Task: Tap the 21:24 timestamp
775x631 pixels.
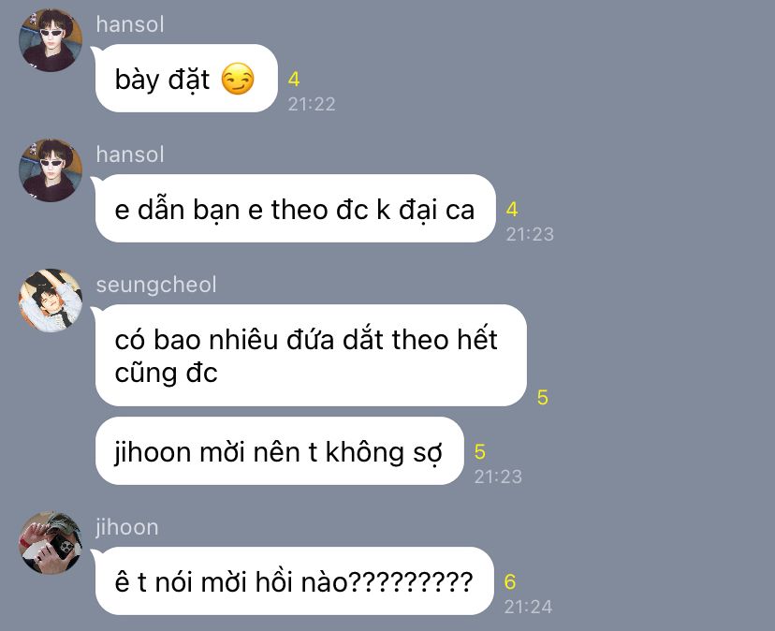Action: [528, 607]
